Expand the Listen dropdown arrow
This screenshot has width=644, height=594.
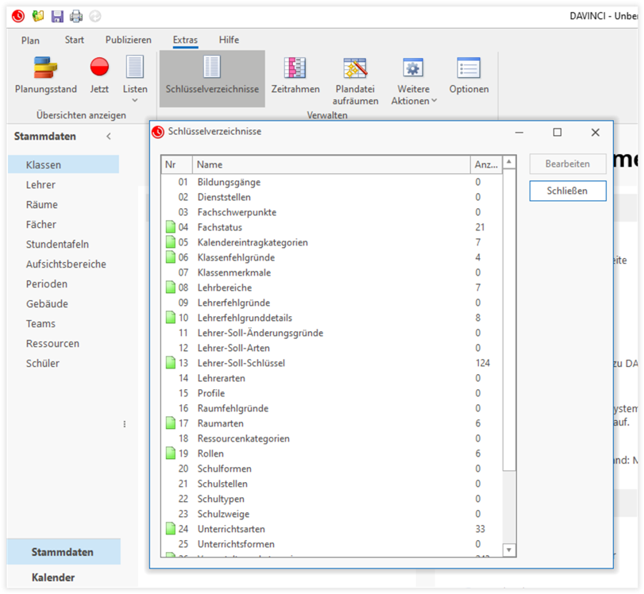click(135, 101)
